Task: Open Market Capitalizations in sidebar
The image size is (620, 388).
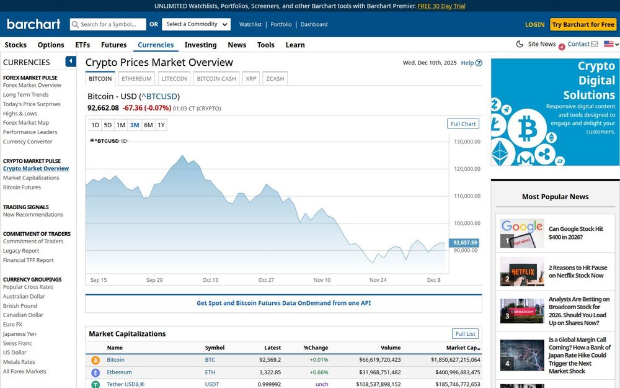Action: [31, 178]
